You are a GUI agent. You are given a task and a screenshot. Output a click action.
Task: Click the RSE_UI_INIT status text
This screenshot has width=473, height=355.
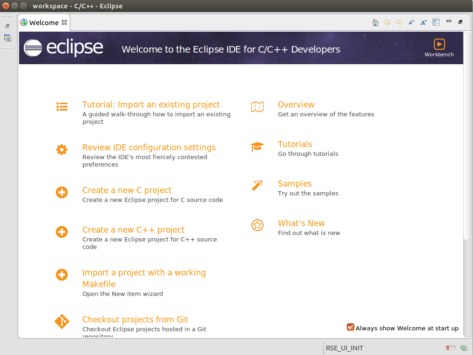[x=345, y=348]
